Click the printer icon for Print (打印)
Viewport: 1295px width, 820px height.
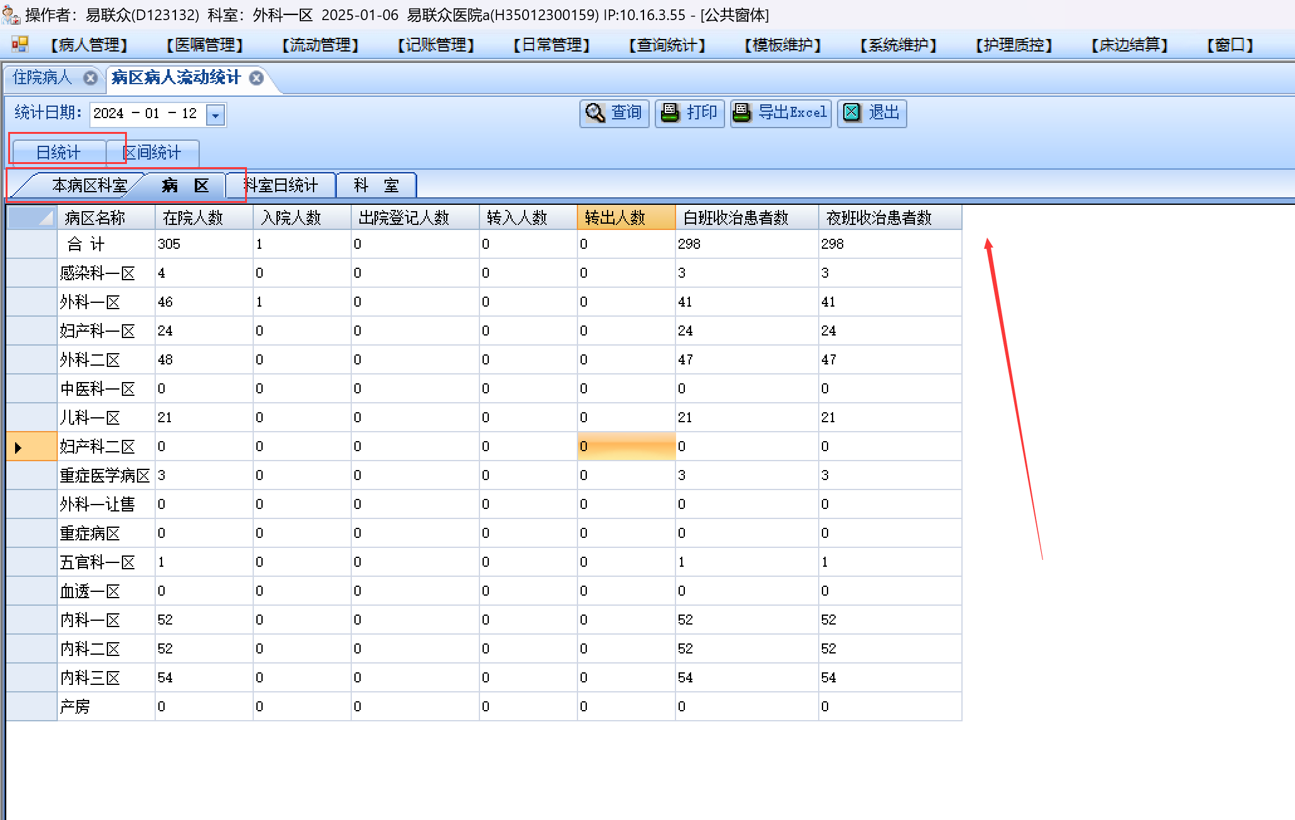[x=670, y=113]
